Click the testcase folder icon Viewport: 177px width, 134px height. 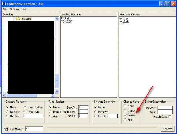[x=18, y=18]
